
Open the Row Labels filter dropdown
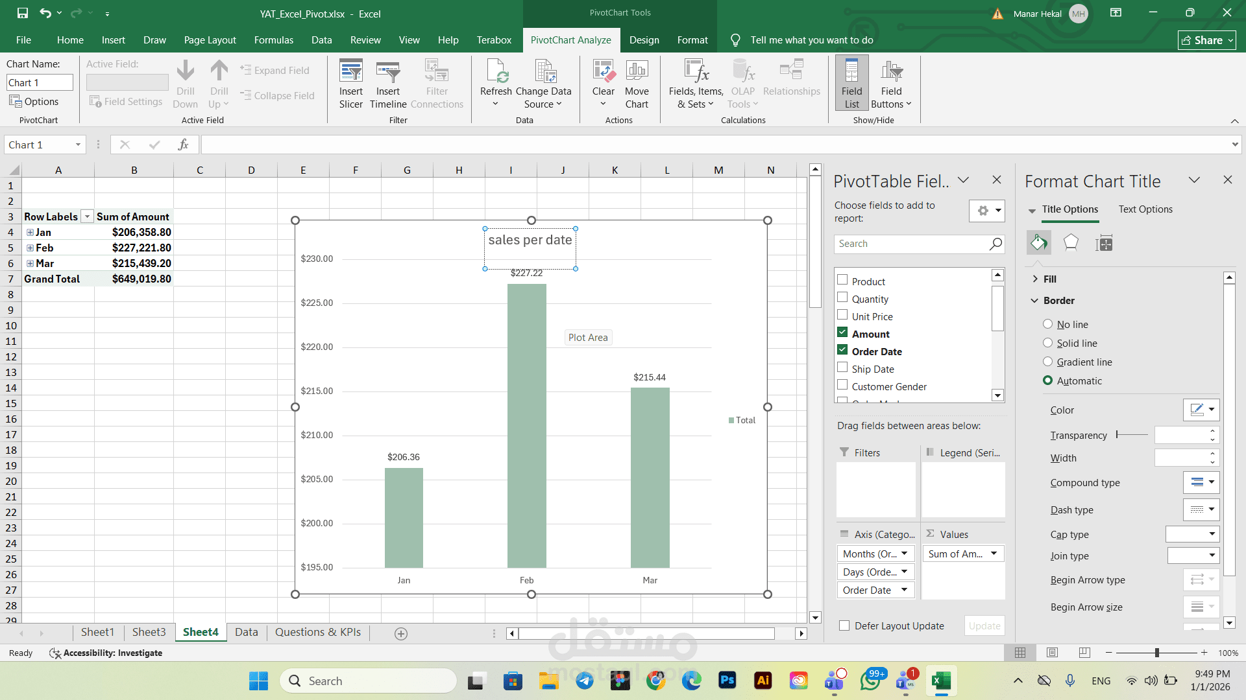(87, 217)
